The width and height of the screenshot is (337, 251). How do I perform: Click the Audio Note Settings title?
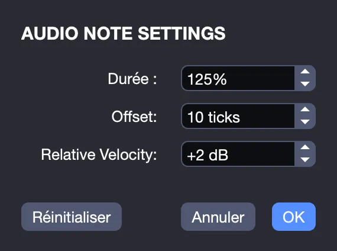[x=124, y=33]
